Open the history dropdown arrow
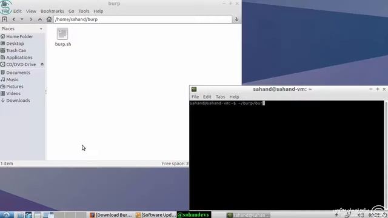Viewport: 388px width, 218px height. (x=22, y=19)
